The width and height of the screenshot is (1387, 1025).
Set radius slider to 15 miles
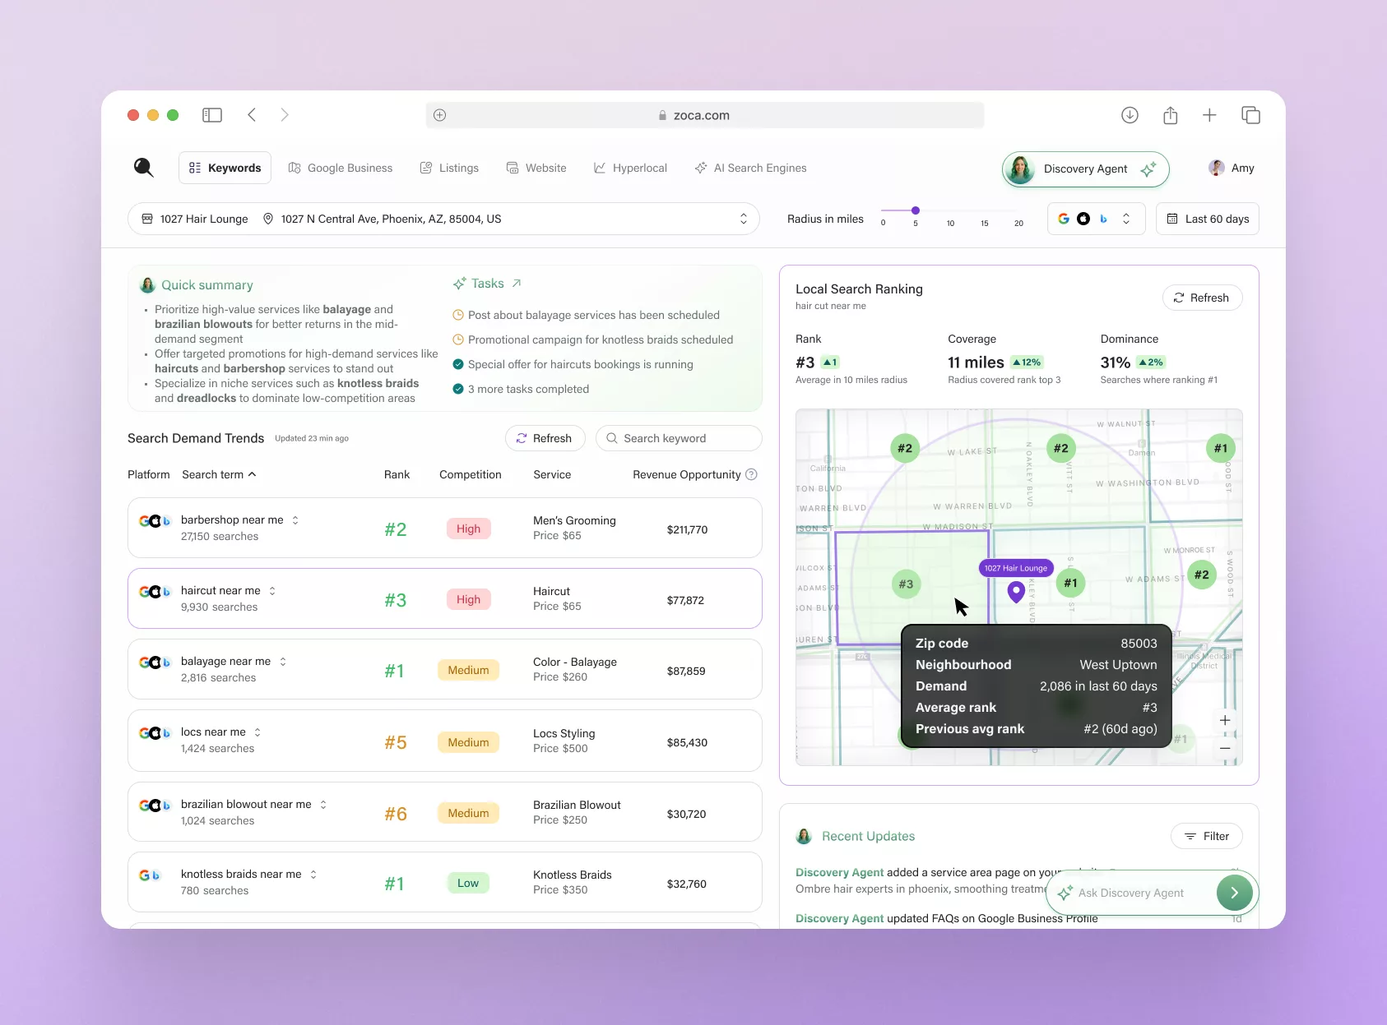pyautogui.click(x=985, y=210)
